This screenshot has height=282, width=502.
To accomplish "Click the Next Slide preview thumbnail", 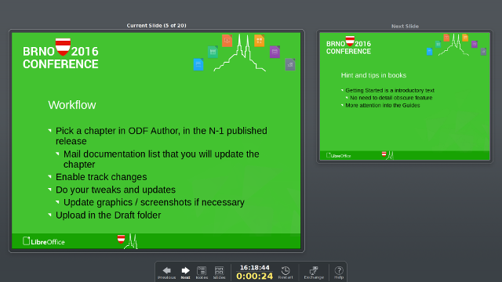I will (x=405, y=96).
